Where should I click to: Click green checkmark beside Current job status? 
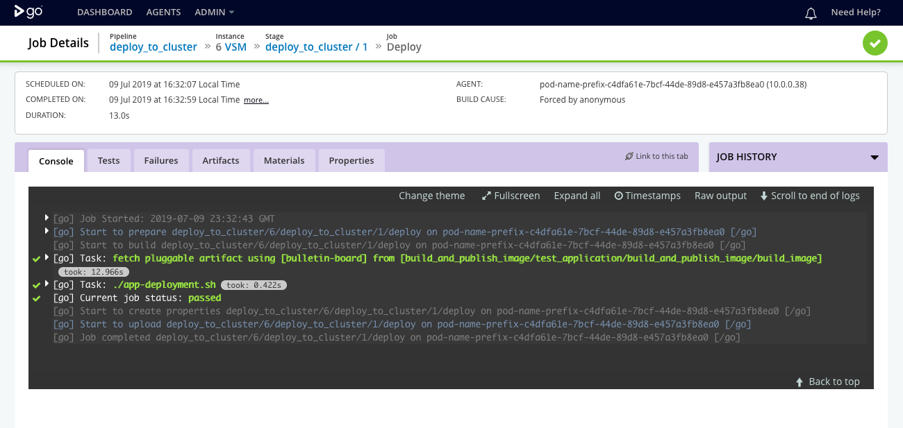tap(37, 298)
